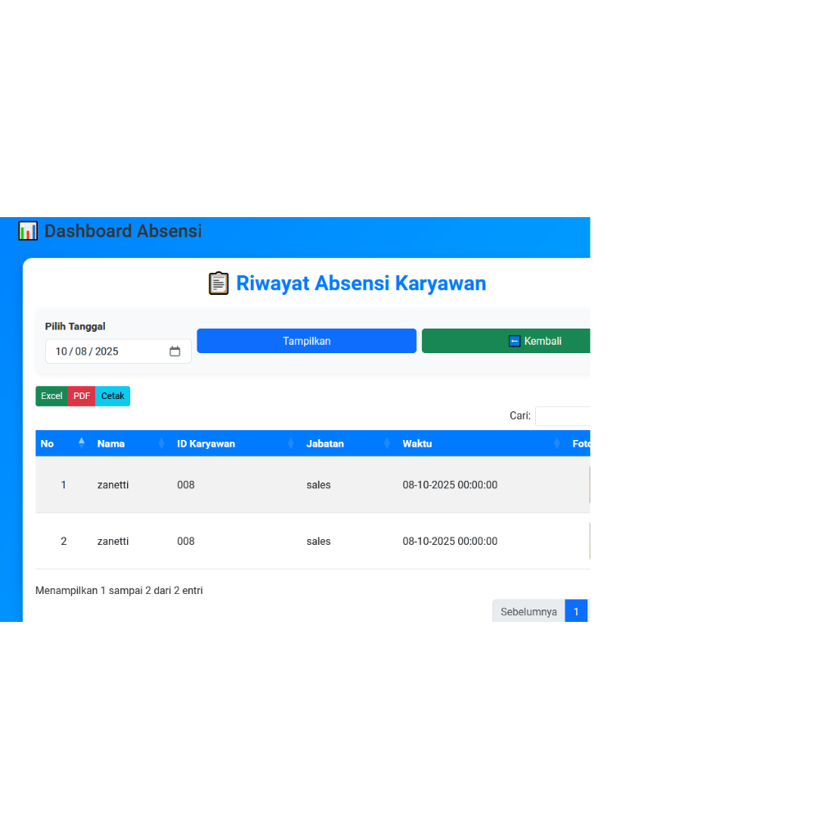Viewport: 839px width, 839px height.
Task: Print the table with Cetak
Action: click(x=112, y=396)
